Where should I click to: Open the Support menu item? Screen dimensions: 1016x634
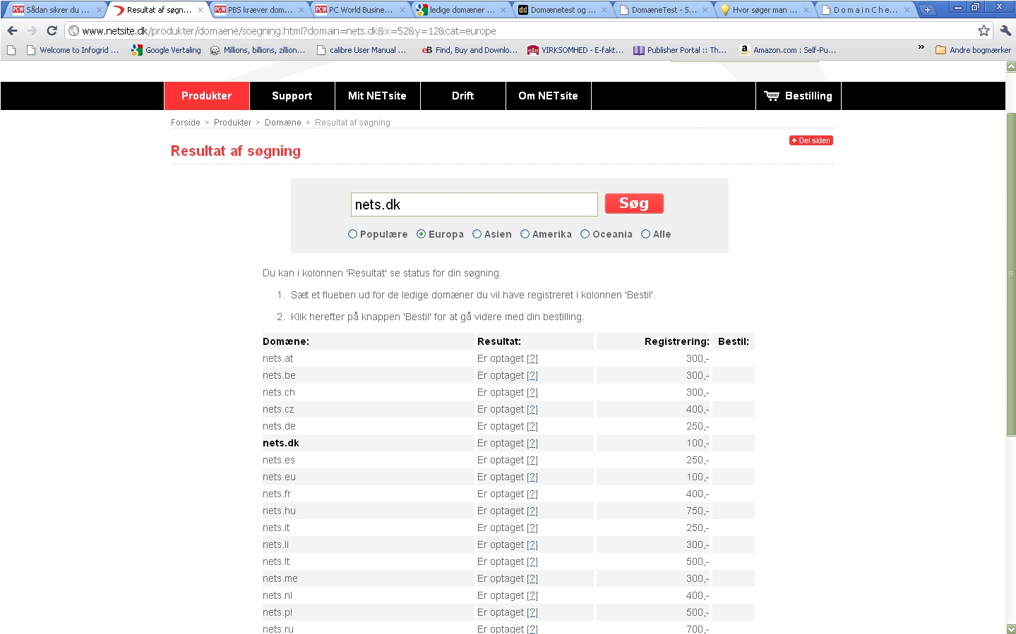pos(292,96)
